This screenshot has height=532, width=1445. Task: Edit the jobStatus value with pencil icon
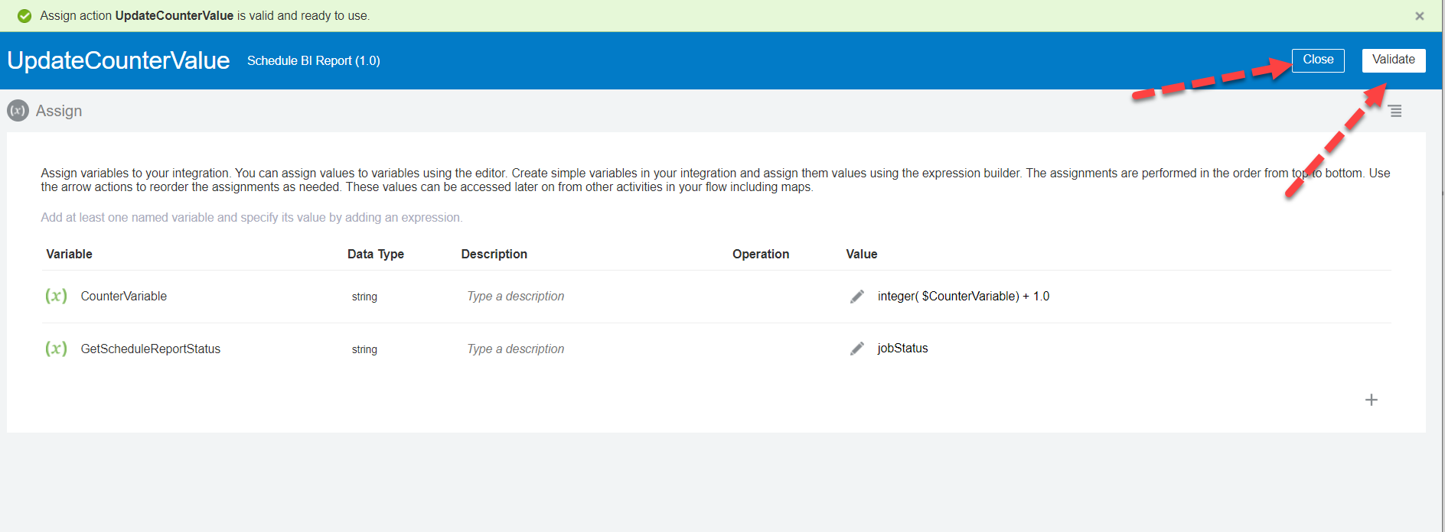pos(856,349)
